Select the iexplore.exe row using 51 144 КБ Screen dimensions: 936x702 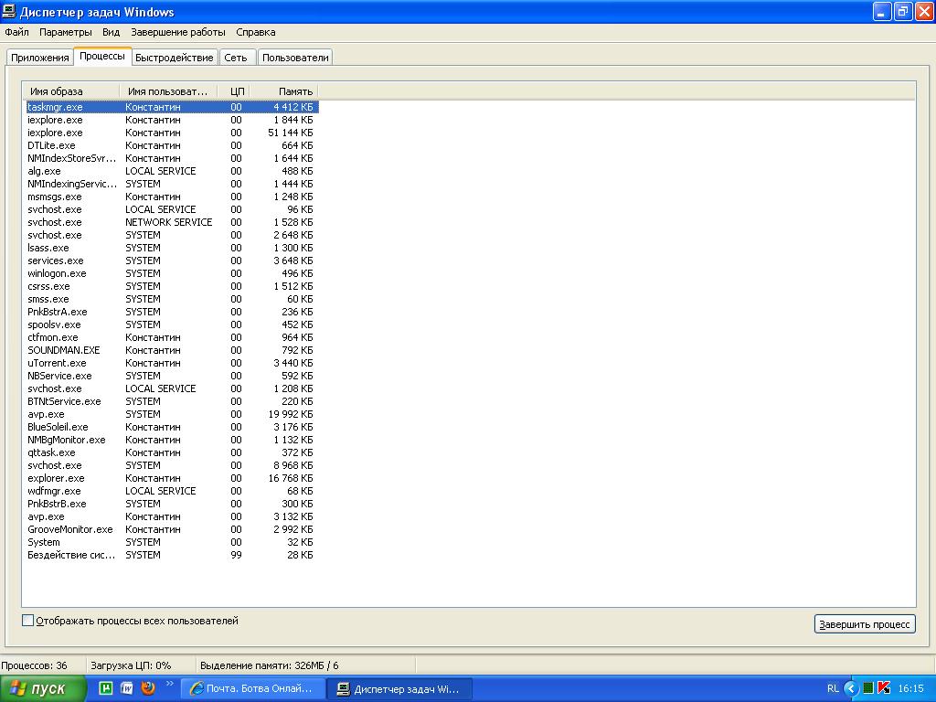(172, 133)
